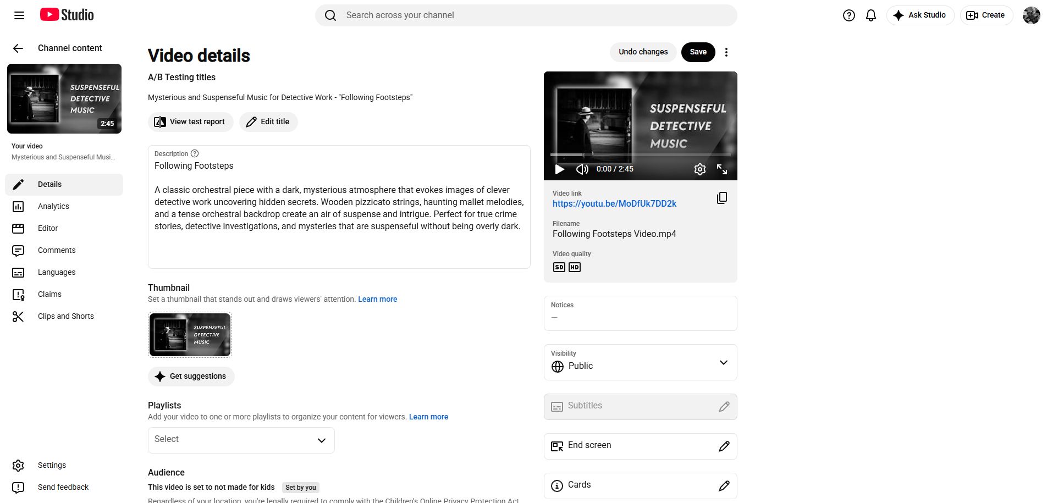Play the video preview
Viewport: 1047px width, 503px height.
pos(559,169)
